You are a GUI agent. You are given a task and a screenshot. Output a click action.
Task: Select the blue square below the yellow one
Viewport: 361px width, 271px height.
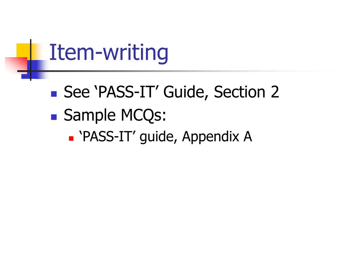click(35, 69)
